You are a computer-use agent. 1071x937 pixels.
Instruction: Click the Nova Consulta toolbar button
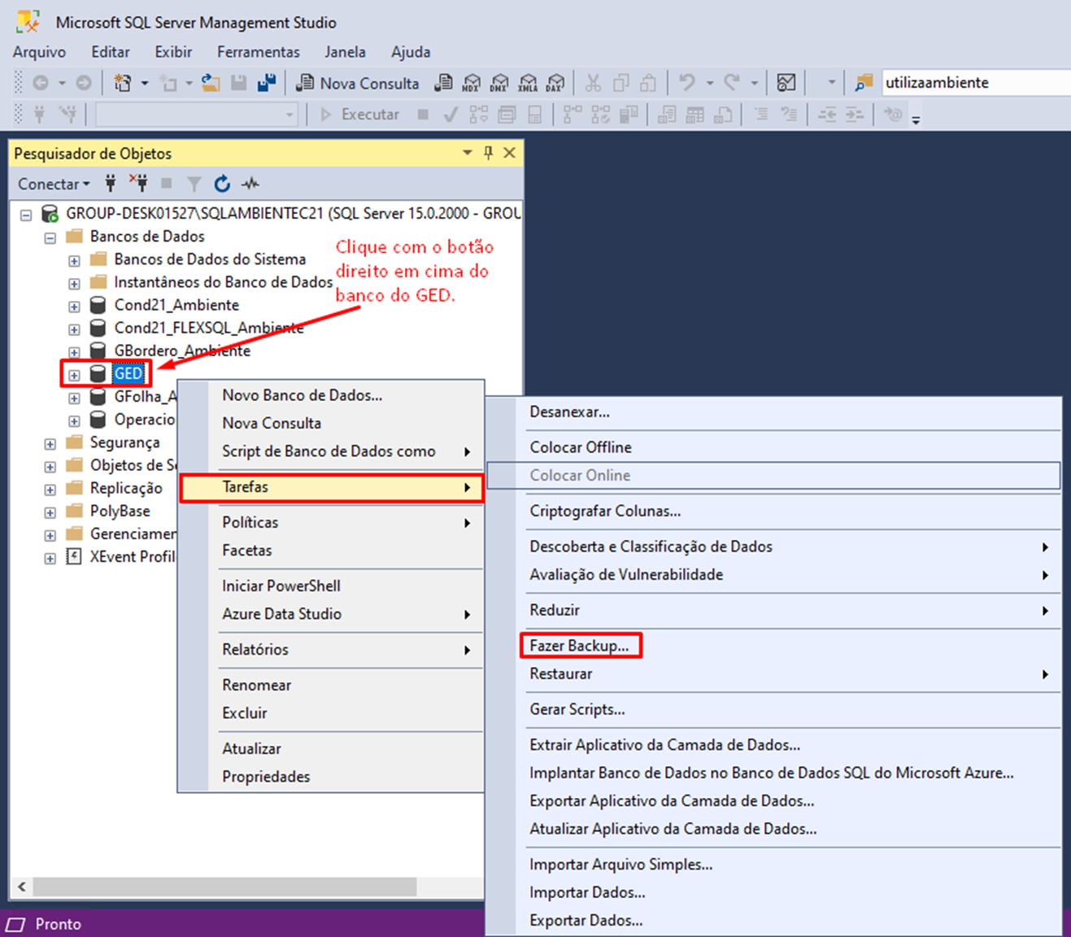[357, 83]
